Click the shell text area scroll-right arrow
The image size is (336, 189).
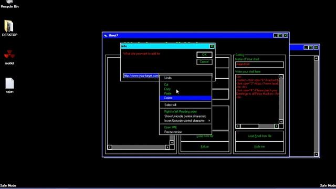[277, 126]
